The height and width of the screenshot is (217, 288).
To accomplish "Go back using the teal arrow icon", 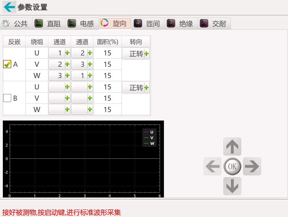I will pyautogui.click(x=9, y=7).
